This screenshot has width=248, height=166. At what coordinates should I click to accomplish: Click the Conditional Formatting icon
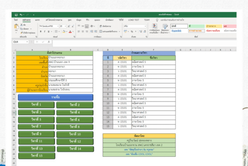[155, 29]
